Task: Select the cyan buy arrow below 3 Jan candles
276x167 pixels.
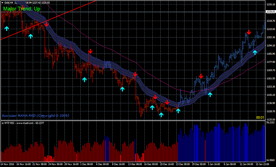Action: pyautogui.click(x=210, y=95)
